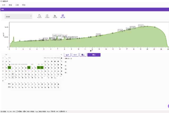169x113 pixels.
Task: Deselect the highlighted Calcium cell in the periodic table
Action: [x=9, y=67]
